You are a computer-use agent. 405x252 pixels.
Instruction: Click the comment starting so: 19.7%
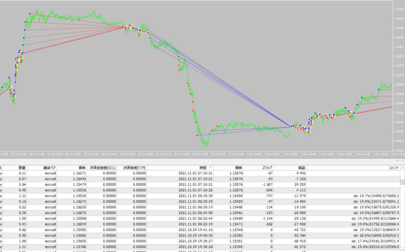(x=377, y=196)
